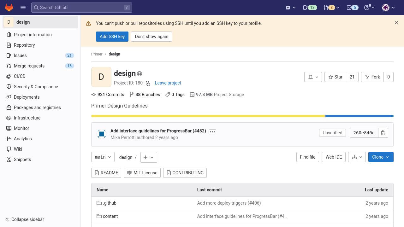
Task: View the 38 Branches link
Action: point(145,95)
